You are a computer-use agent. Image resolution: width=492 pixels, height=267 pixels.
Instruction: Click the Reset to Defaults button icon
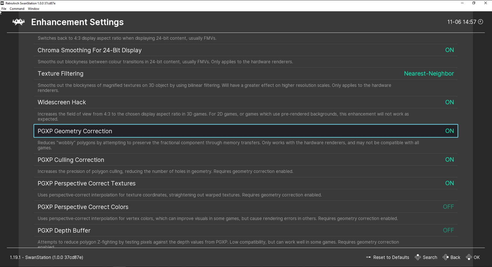tap(368, 257)
